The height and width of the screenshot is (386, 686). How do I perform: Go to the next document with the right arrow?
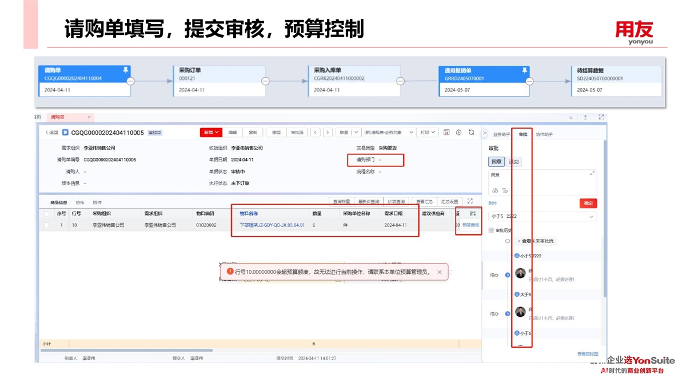coord(328,132)
